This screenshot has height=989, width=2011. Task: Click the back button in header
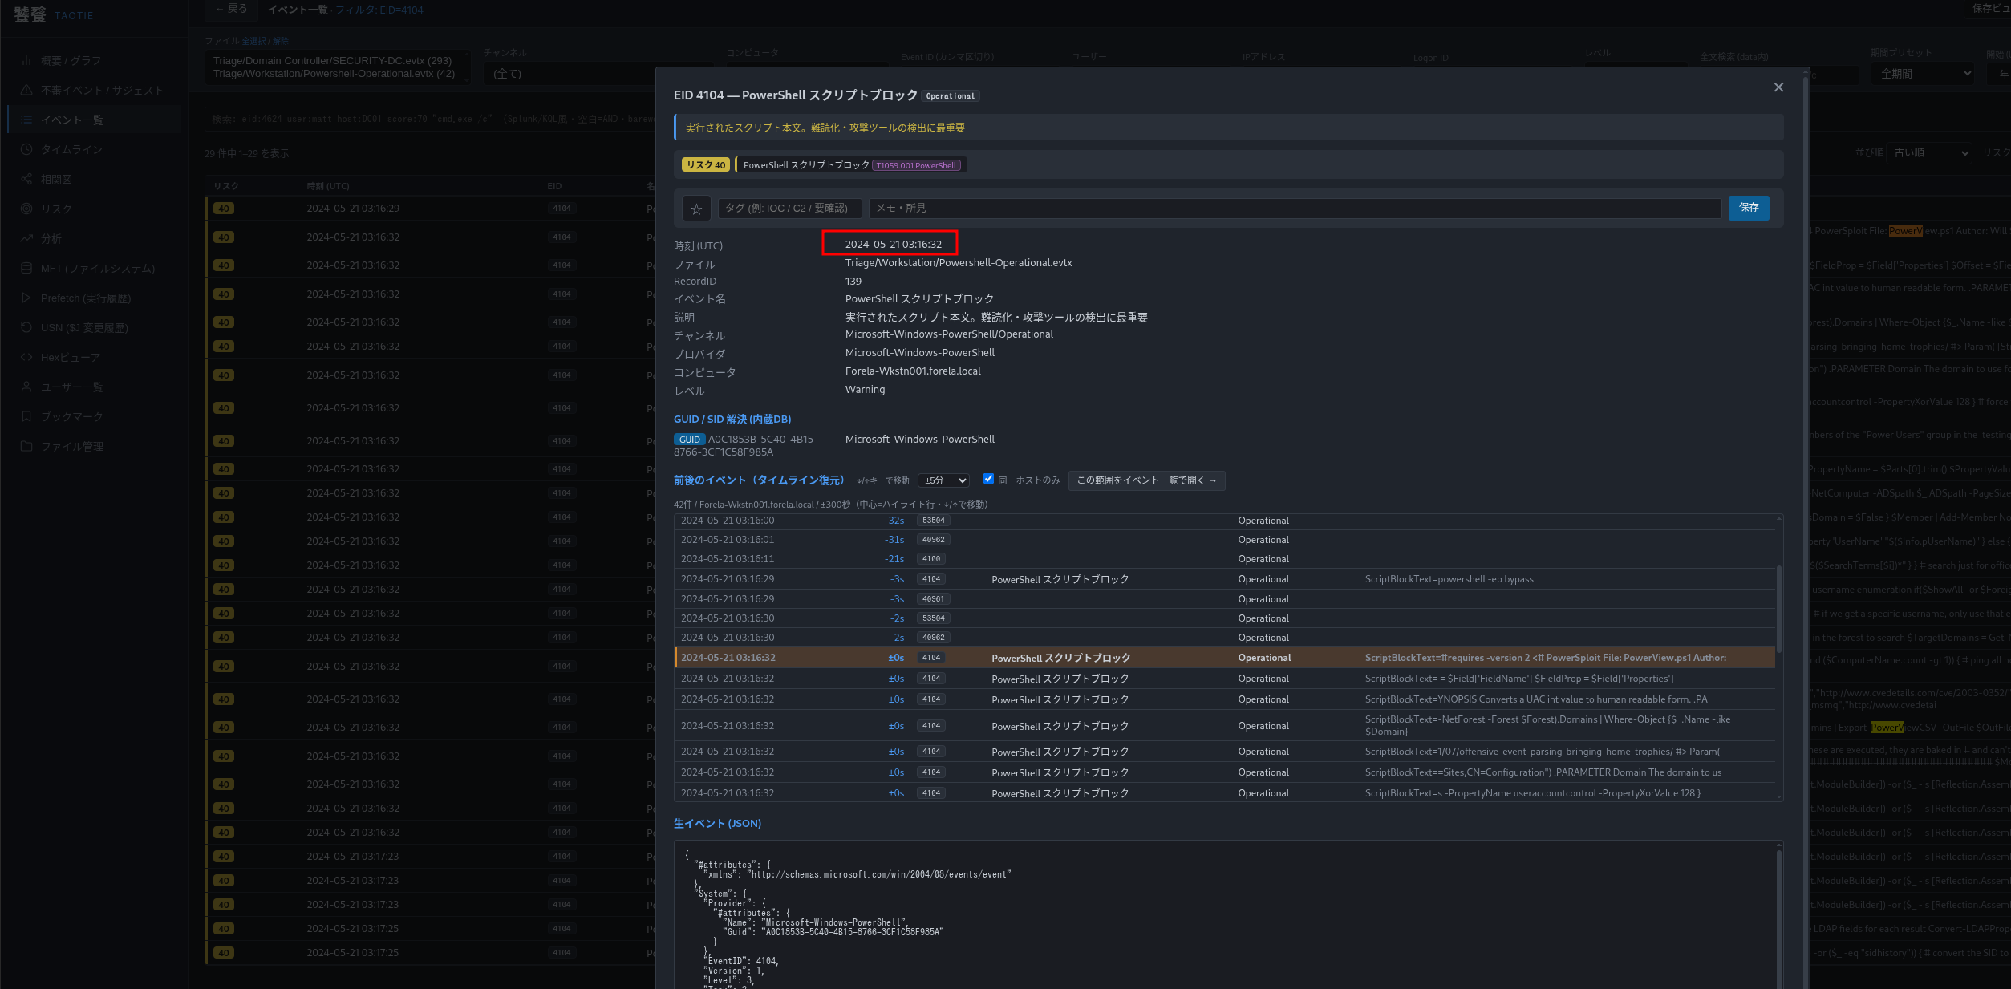231,9
